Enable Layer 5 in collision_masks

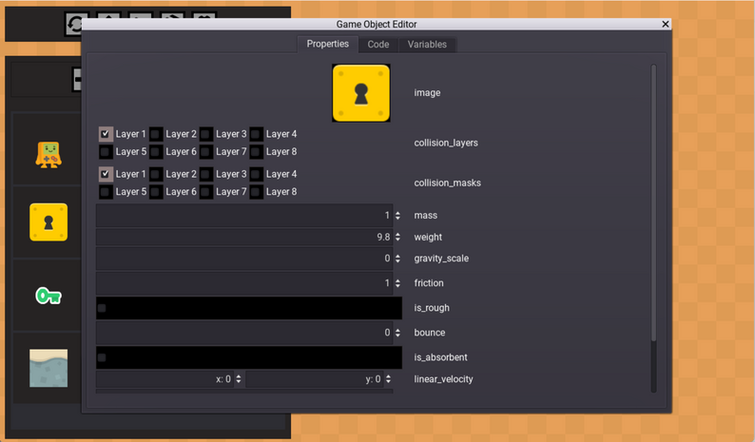pyautogui.click(x=106, y=192)
